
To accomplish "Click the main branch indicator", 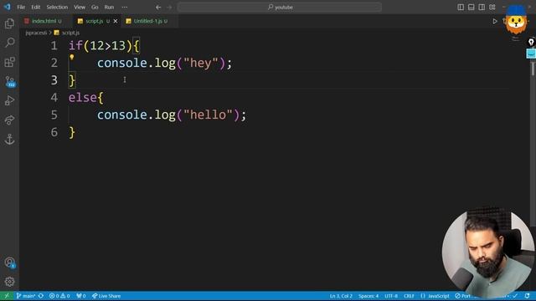I will (26, 296).
